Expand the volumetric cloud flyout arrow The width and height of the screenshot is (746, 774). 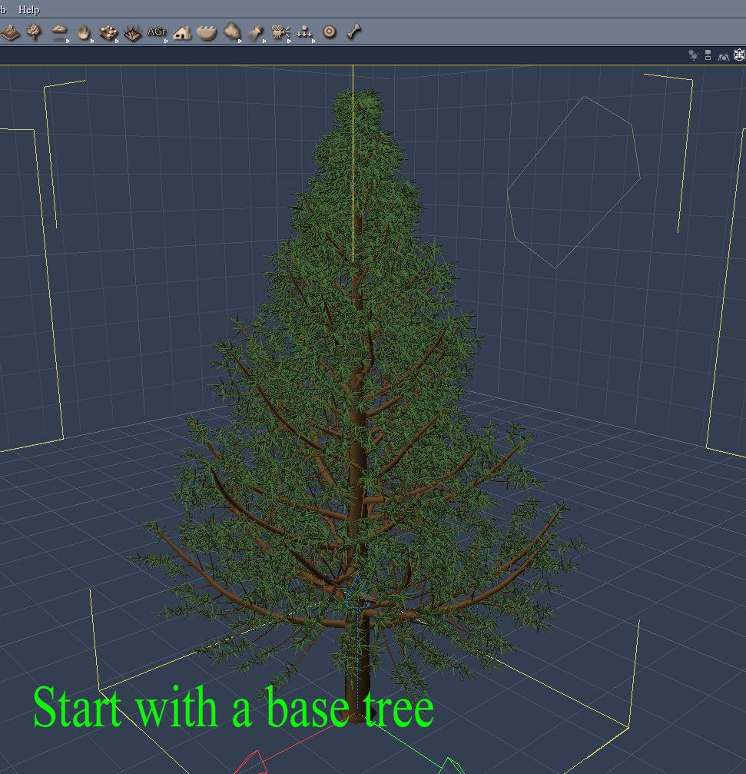[240, 42]
